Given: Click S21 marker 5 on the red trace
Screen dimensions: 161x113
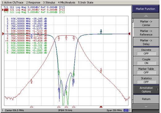Looking at the screenshot, I should (101, 71).
